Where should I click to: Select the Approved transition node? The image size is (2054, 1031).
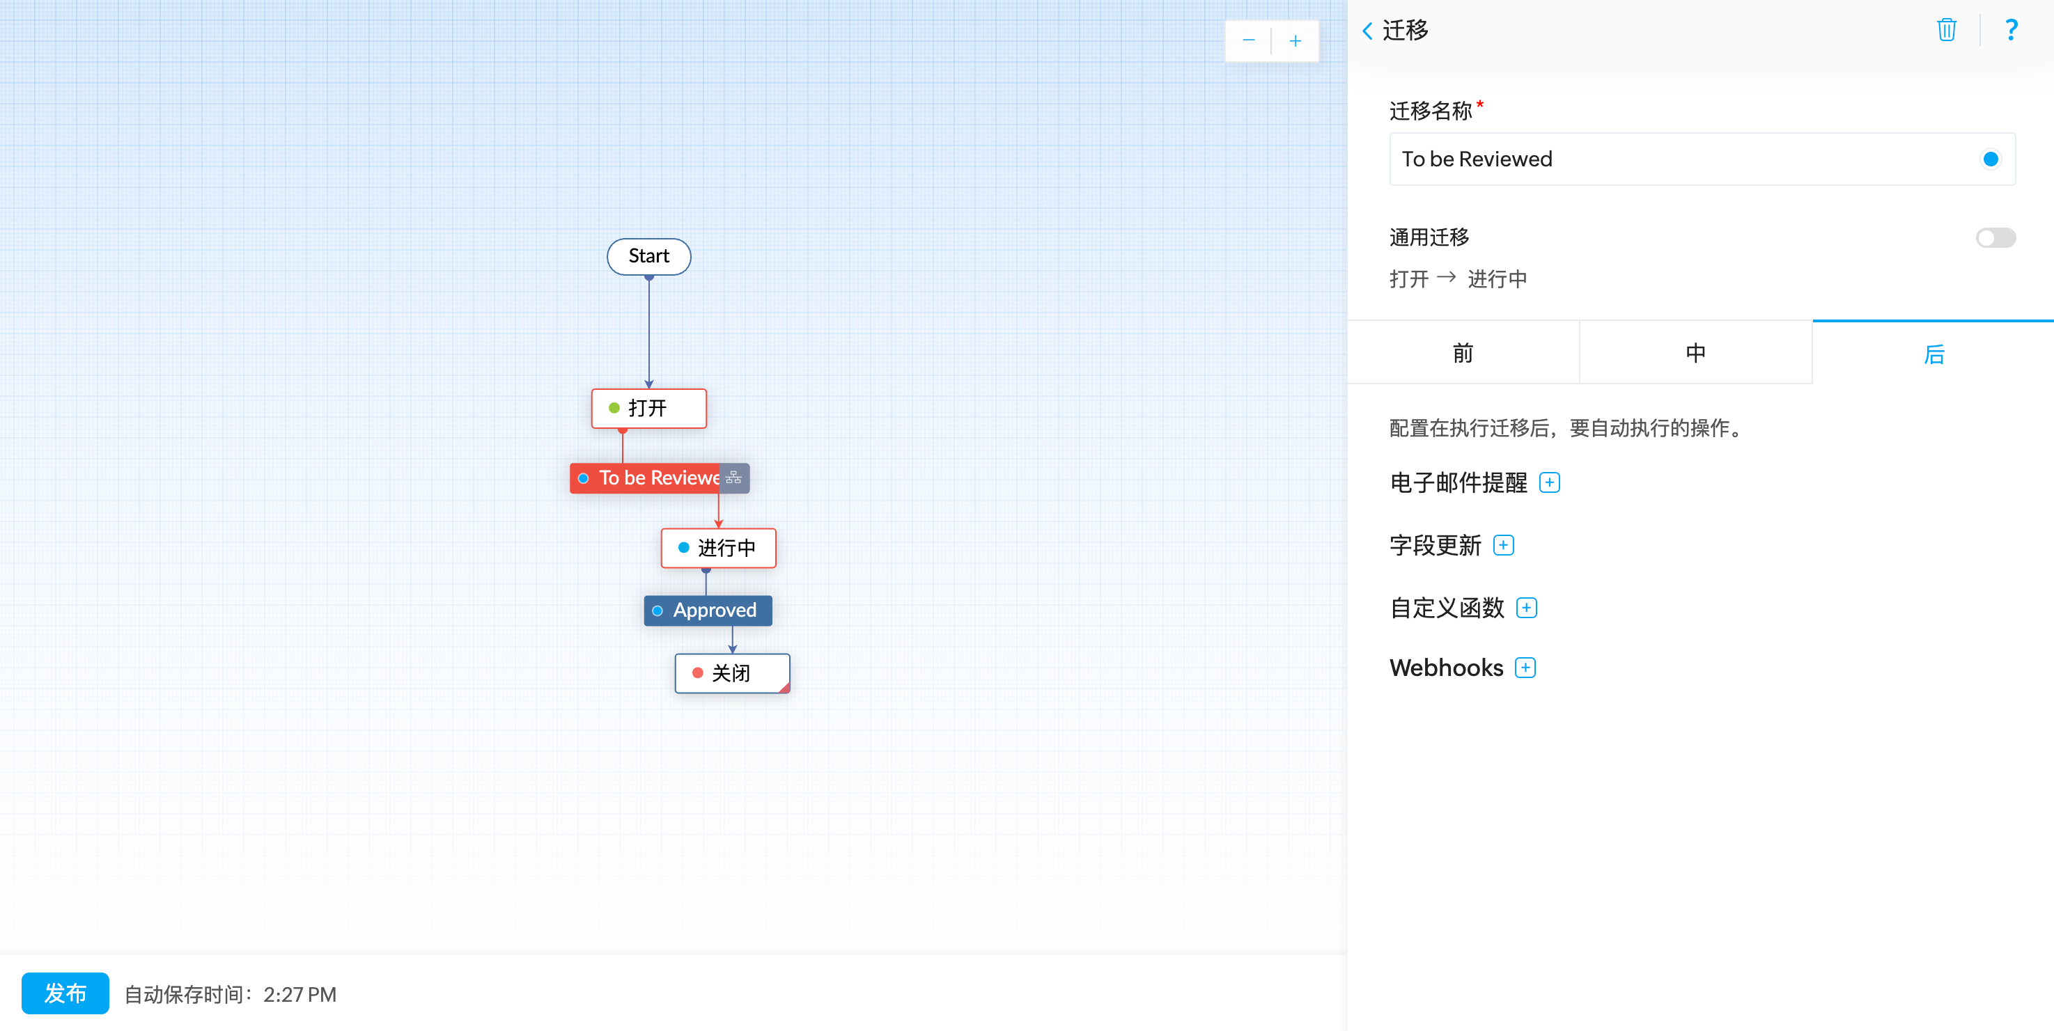point(708,611)
